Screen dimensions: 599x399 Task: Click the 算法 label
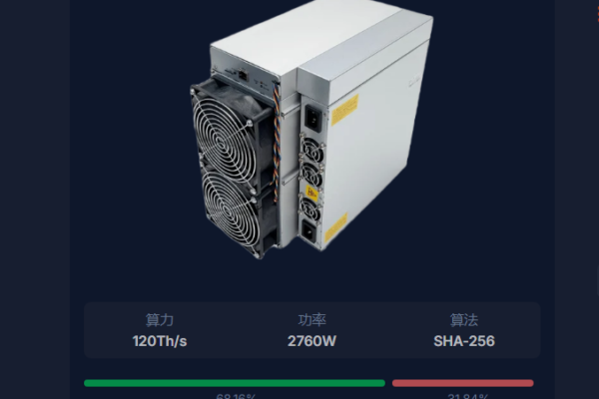coord(464,320)
